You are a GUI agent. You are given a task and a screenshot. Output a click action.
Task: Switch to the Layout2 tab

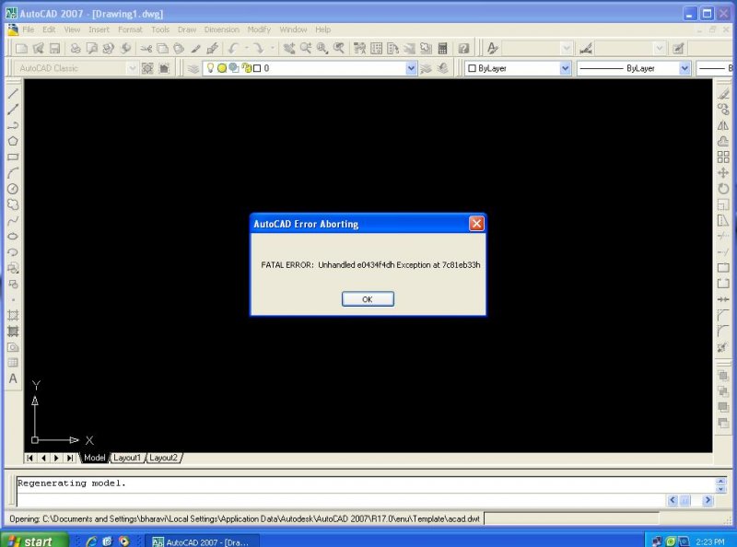(164, 458)
